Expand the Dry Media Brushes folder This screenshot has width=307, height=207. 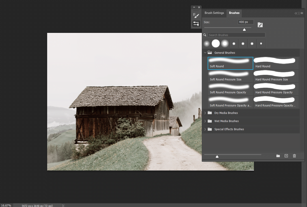[205, 113]
